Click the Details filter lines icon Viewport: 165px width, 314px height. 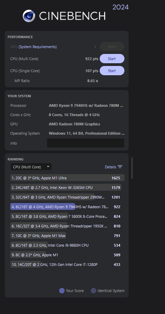(120, 167)
